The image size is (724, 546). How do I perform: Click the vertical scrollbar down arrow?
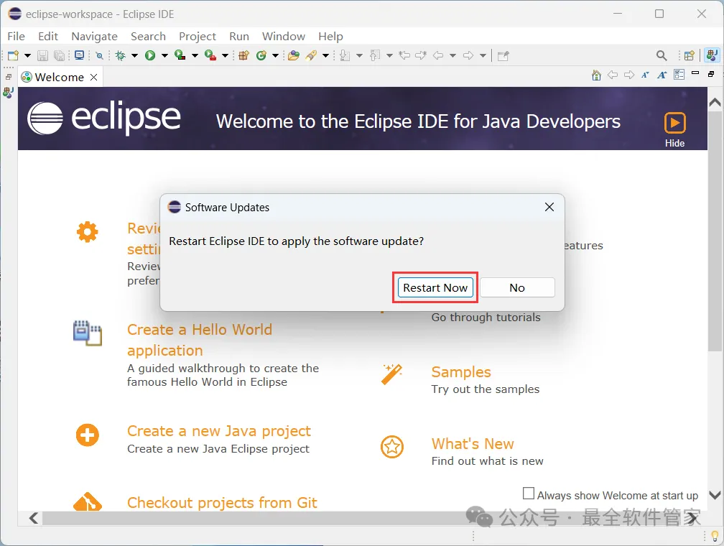tap(715, 495)
